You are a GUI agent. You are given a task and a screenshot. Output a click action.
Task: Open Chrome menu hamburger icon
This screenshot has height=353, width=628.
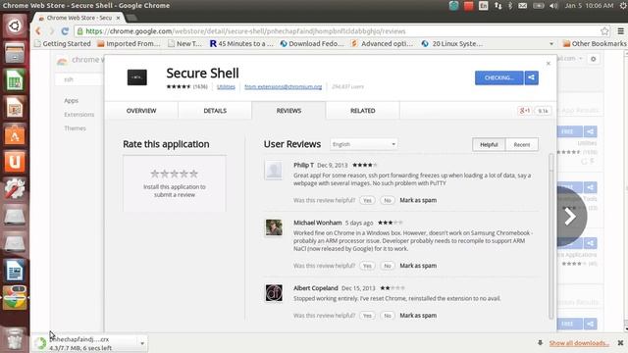pyautogui.click(x=621, y=31)
